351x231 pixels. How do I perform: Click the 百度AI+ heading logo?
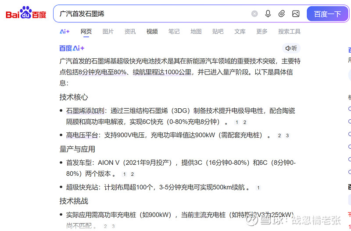72,48
